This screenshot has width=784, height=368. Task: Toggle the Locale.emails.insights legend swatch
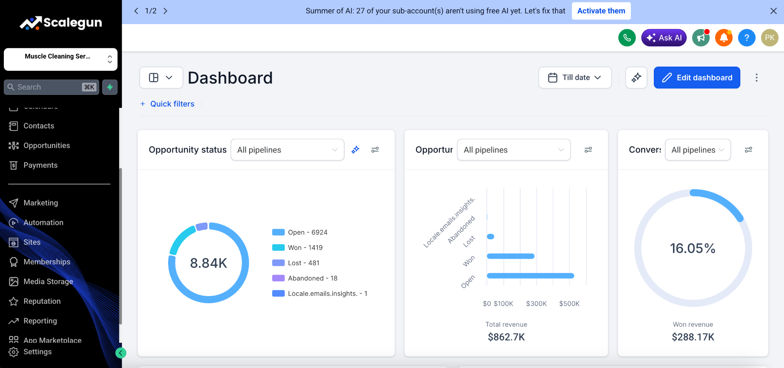click(x=278, y=293)
